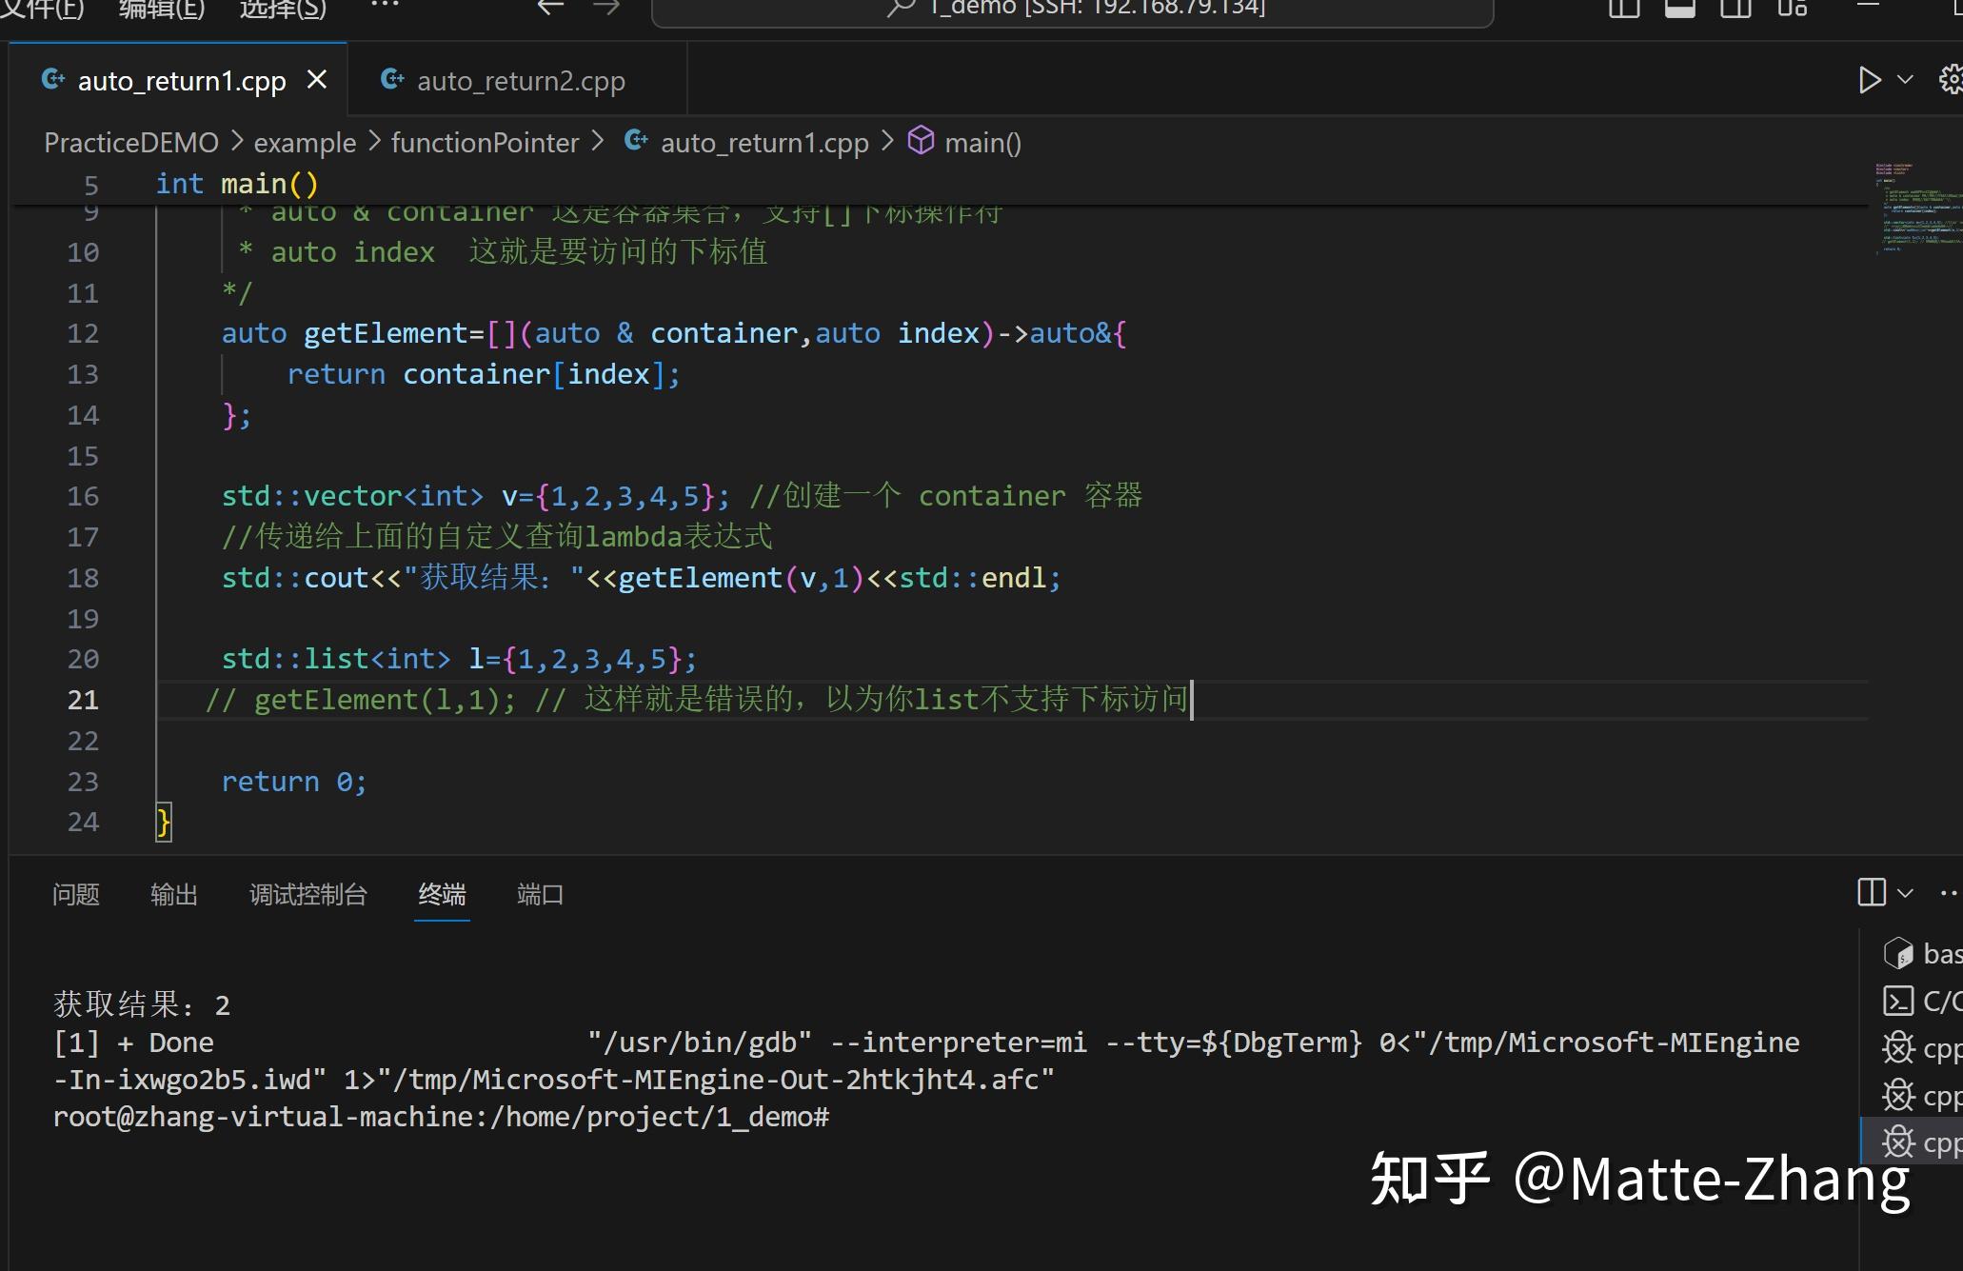This screenshot has height=1271, width=1963.
Task: Toggle the primary sidebar visibility
Action: [1623, 10]
